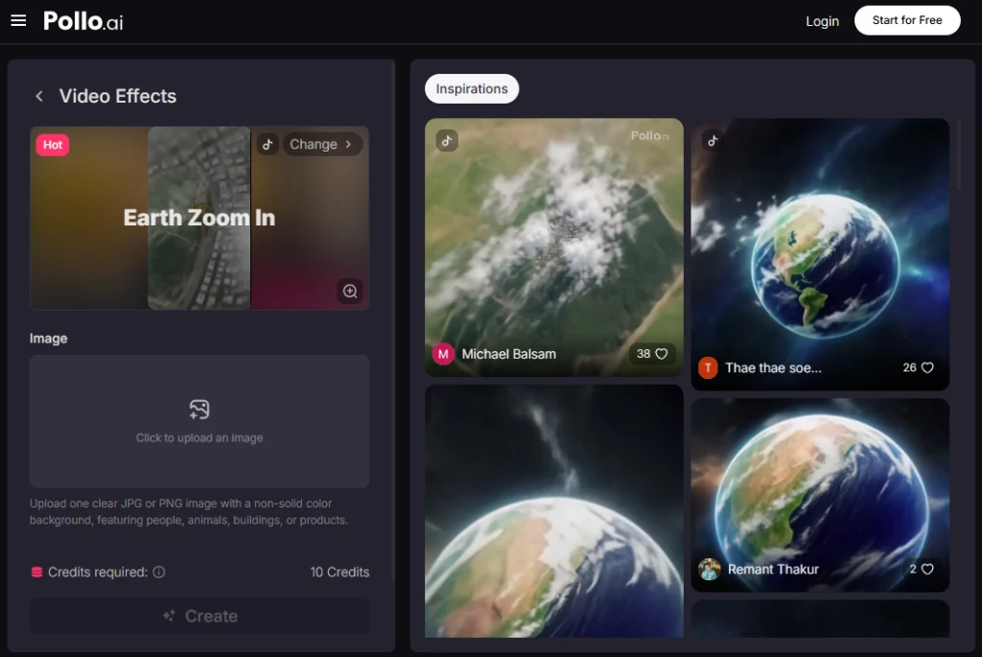Click TikTok icon on Thae thae soe's video

point(713,140)
